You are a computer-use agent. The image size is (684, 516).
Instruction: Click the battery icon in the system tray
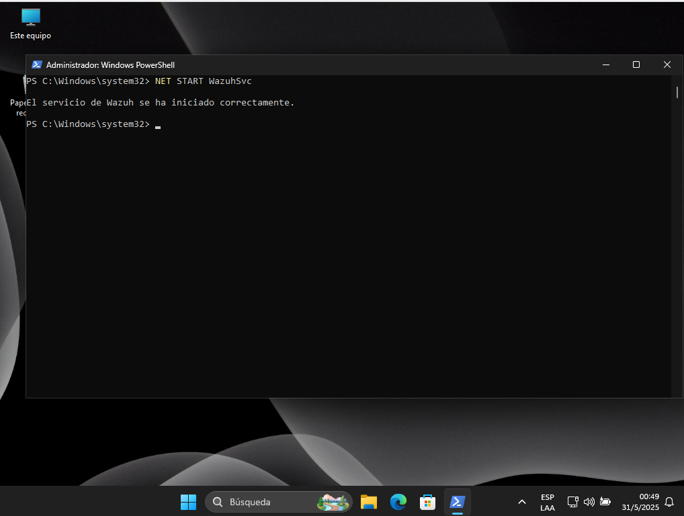click(605, 502)
